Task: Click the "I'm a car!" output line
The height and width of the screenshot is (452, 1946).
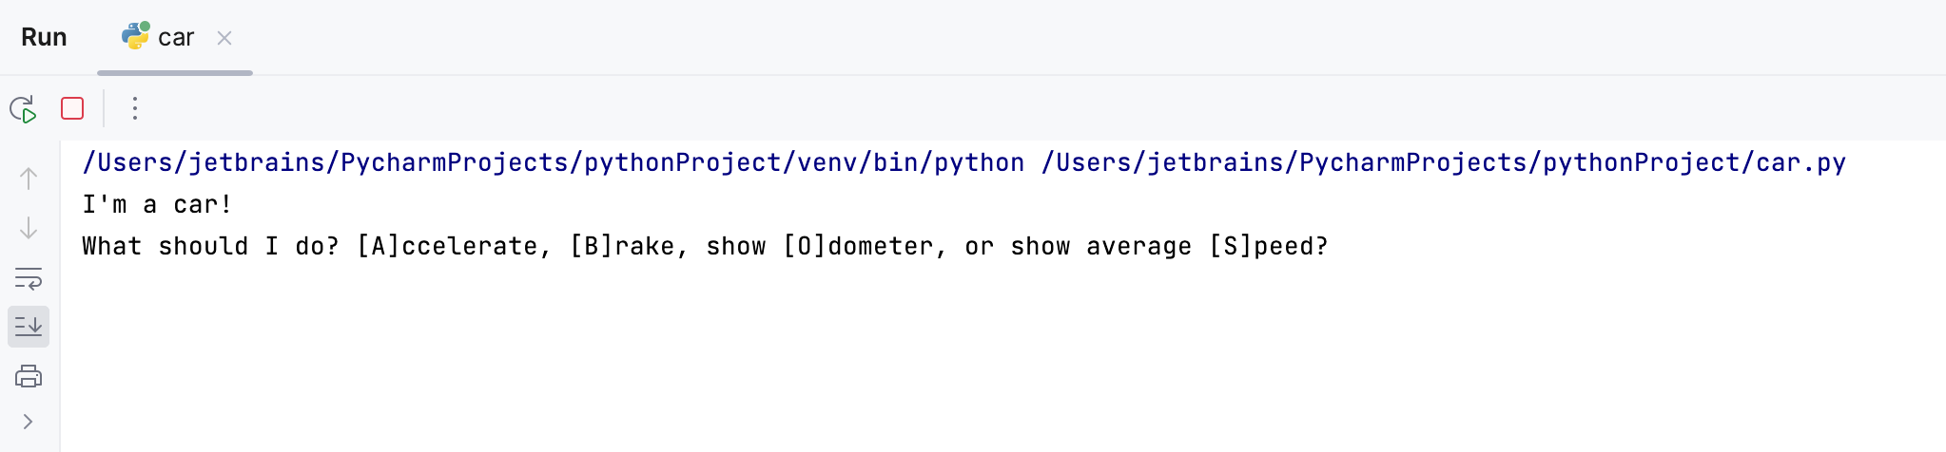Action: click(x=157, y=205)
